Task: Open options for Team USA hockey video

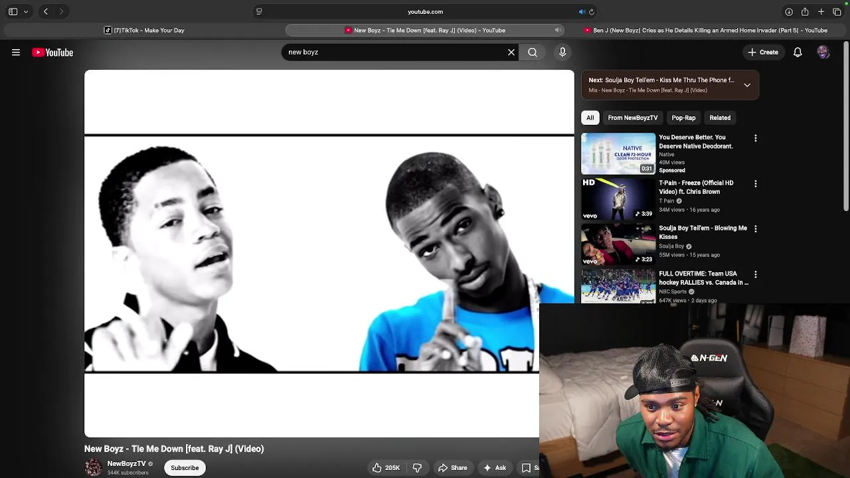Action: (755, 274)
